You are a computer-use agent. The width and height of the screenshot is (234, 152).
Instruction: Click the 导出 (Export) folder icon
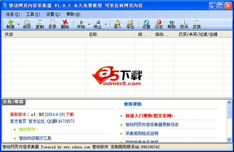pos(130,24)
